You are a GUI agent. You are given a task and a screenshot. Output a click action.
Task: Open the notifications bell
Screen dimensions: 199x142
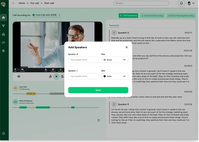181,3
